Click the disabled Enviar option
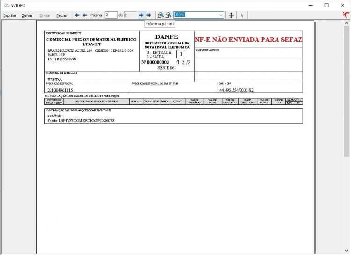The image size is (351, 255). click(x=45, y=15)
